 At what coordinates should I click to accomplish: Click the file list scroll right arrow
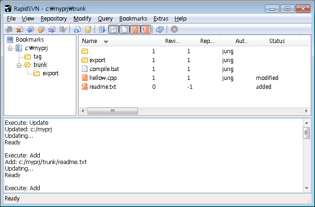[x=307, y=111]
